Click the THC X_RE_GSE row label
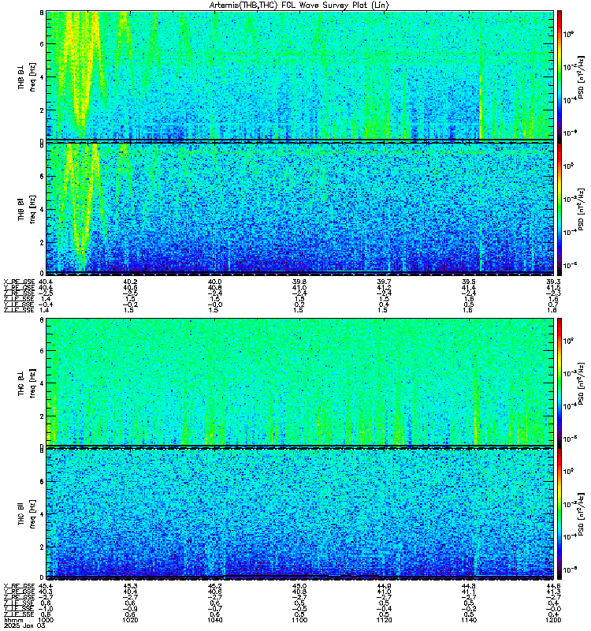591x631 pixels. pos(19,586)
